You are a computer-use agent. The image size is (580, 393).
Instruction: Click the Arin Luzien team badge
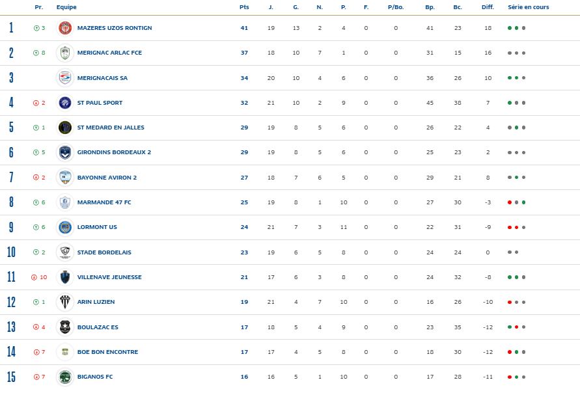pyautogui.click(x=64, y=302)
